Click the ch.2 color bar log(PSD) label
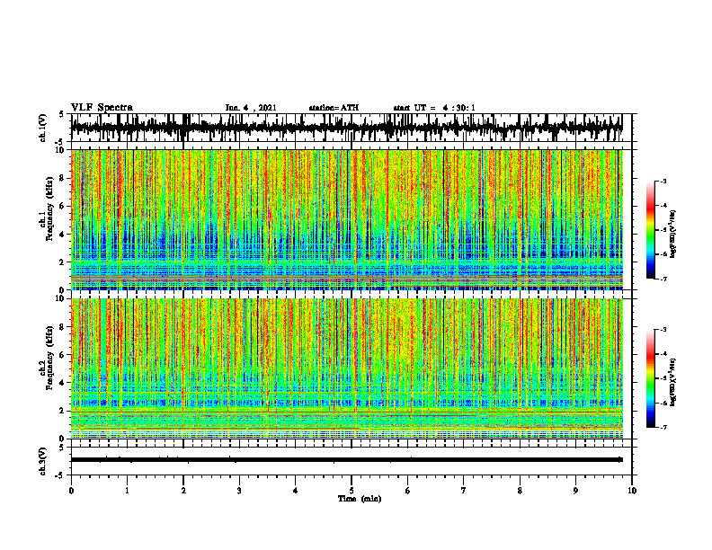 [x=673, y=382]
